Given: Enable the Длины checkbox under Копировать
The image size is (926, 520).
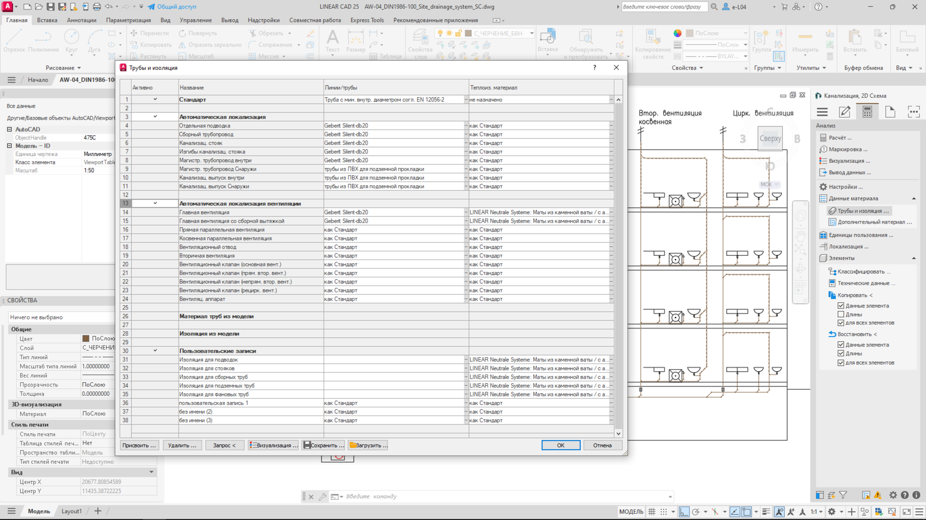Looking at the screenshot, I should 841,314.
